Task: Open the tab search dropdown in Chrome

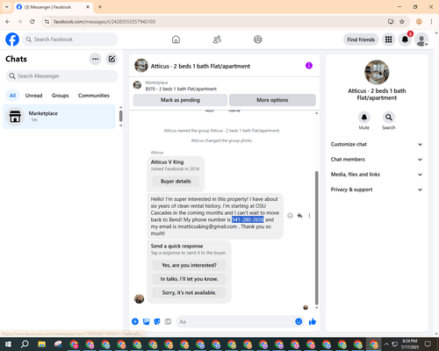Action: [x=7, y=7]
